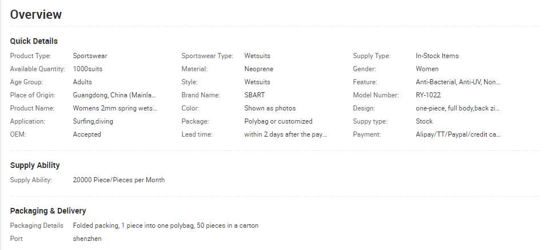Click the truncated Lead time value
Screen dimensions: 547x250
click(x=285, y=134)
